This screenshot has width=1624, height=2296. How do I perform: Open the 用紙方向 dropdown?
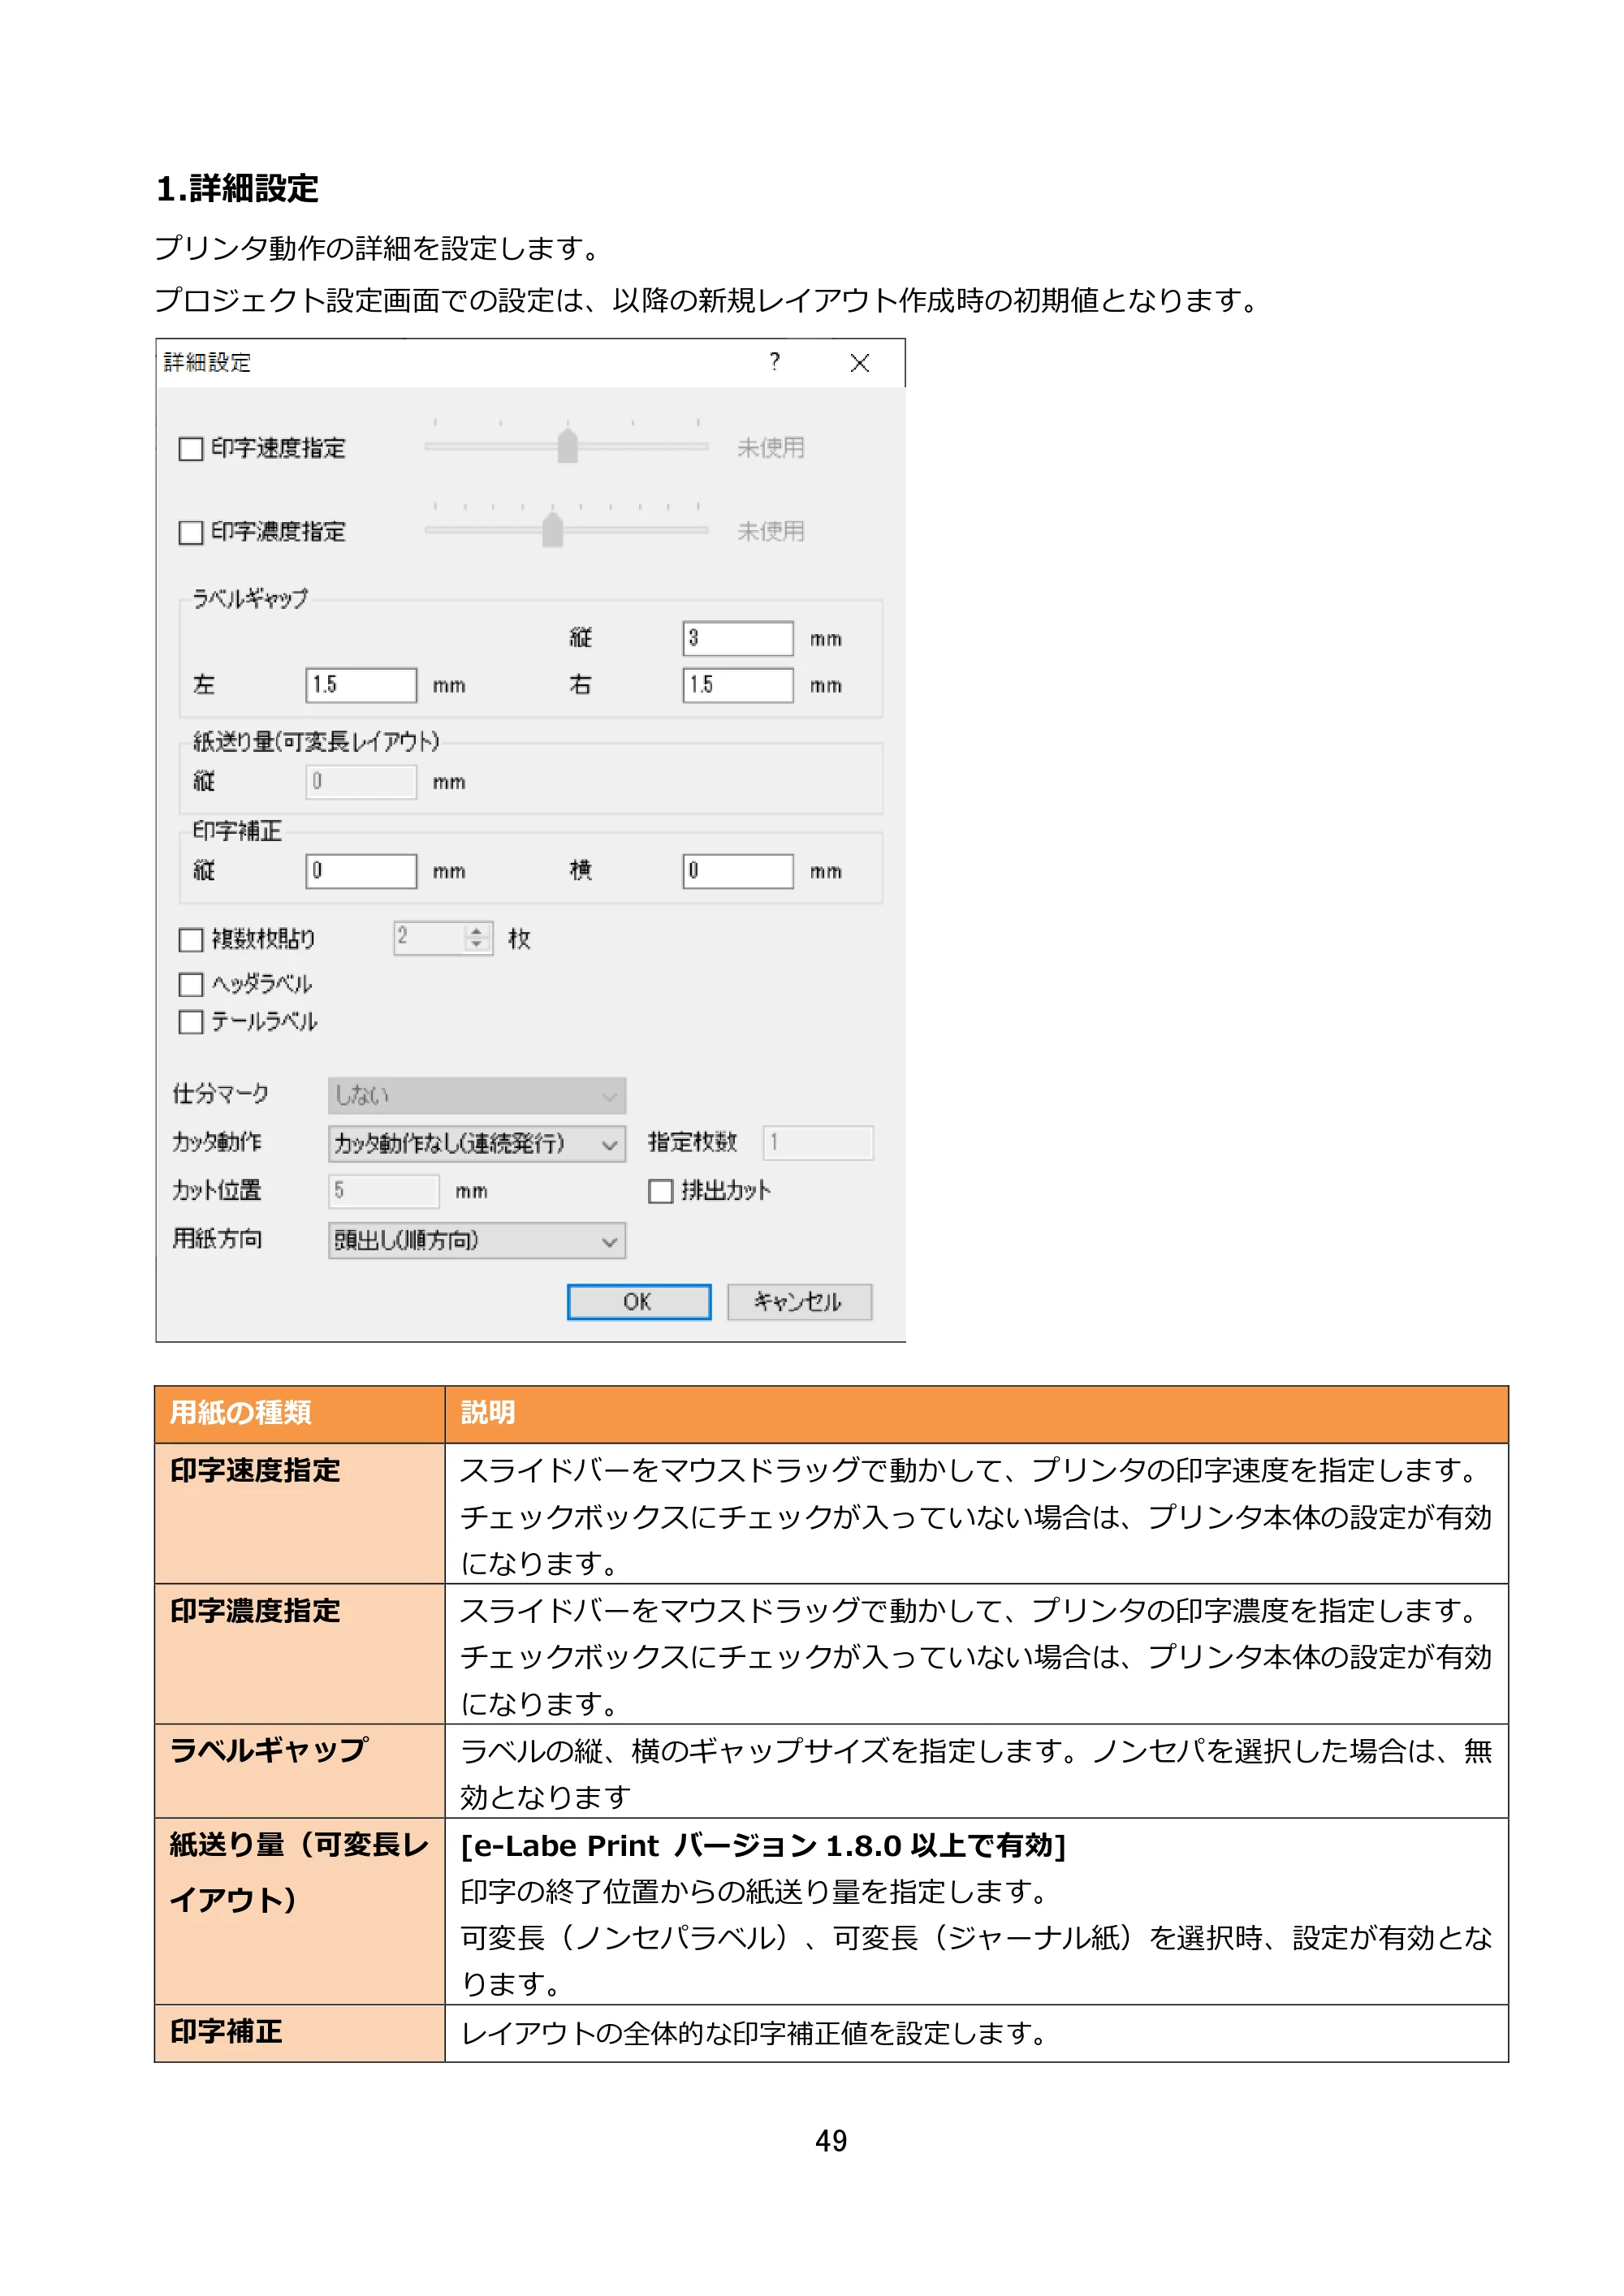point(477,1241)
